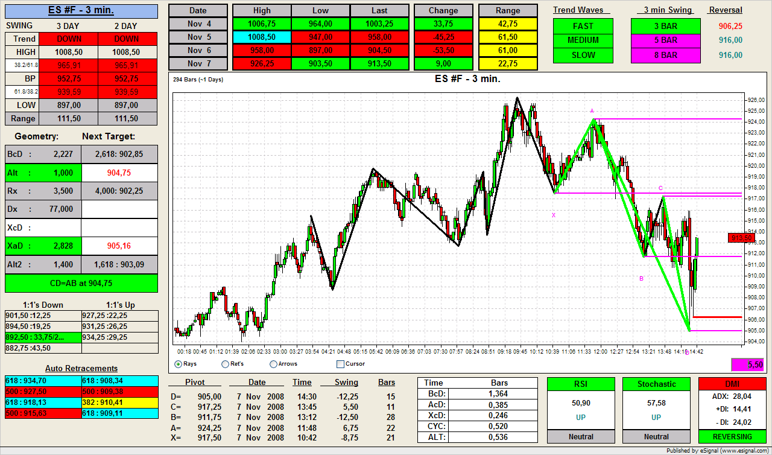Enable the Cursor checkbox
Image resolution: width=772 pixels, height=455 pixels.
coord(340,364)
